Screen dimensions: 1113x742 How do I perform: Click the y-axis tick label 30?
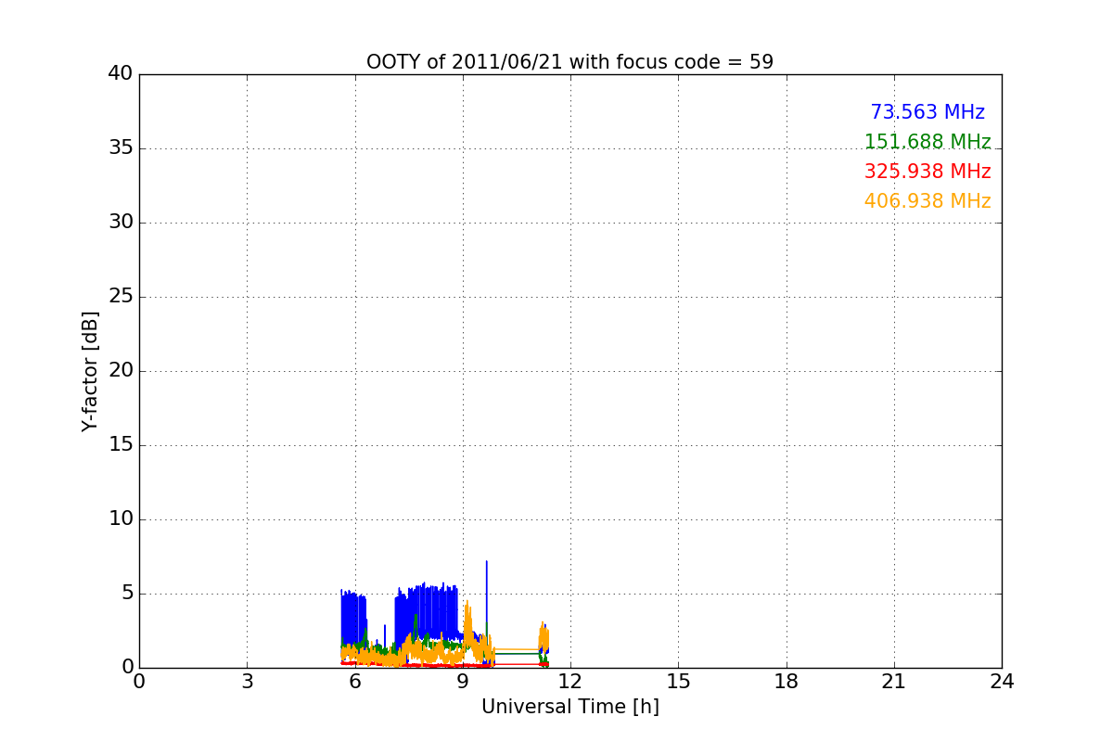click(121, 223)
